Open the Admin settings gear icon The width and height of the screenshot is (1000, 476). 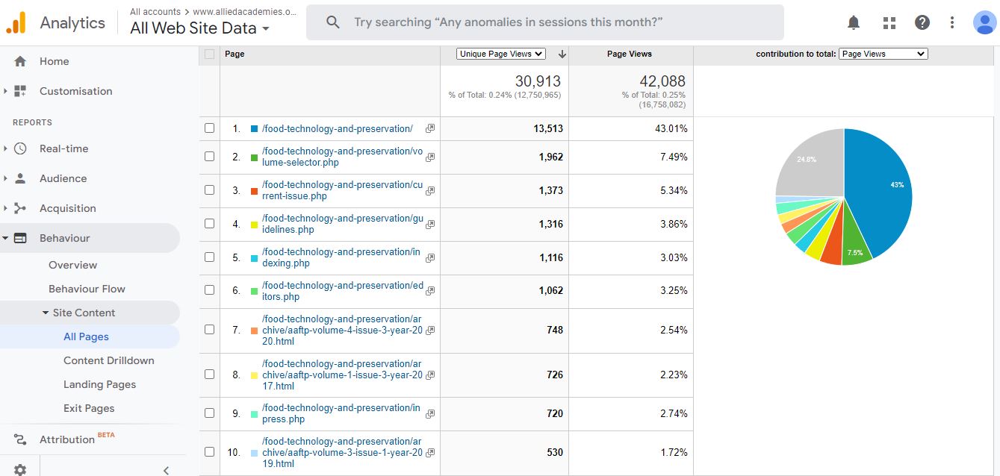click(x=20, y=469)
